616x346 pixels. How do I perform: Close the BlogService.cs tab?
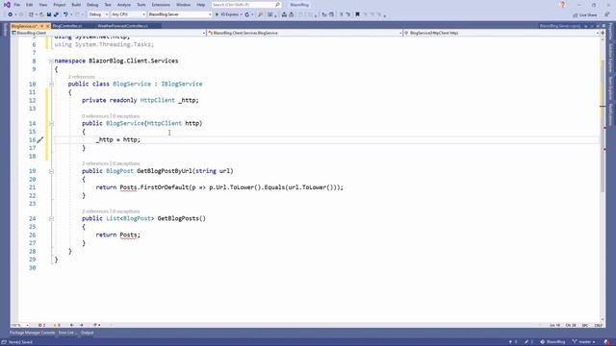[47, 26]
